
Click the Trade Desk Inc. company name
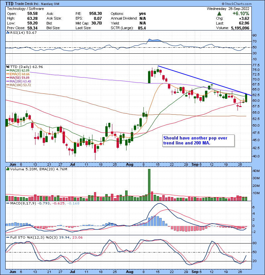point(27,4)
